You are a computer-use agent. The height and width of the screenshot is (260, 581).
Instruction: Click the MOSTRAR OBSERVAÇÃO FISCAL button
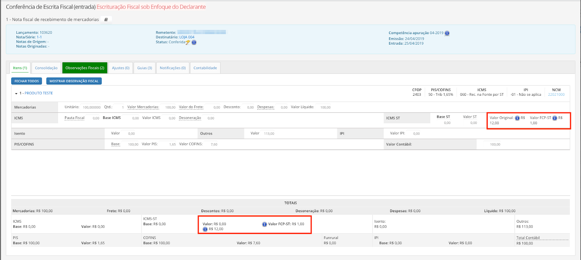click(x=74, y=81)
